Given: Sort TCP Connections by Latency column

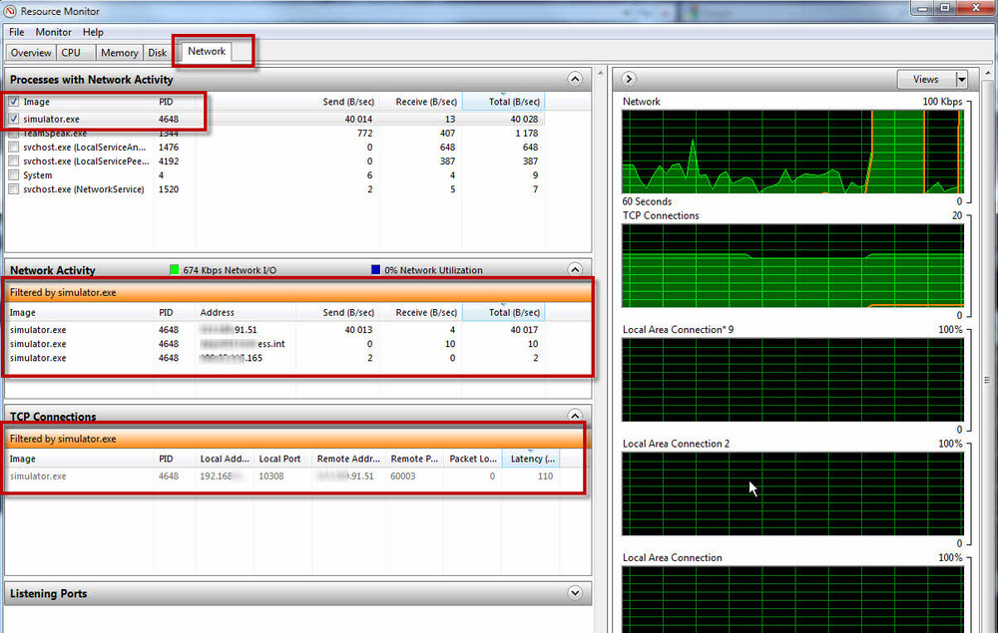Looking at the screenshot, I should pos(531,459).
